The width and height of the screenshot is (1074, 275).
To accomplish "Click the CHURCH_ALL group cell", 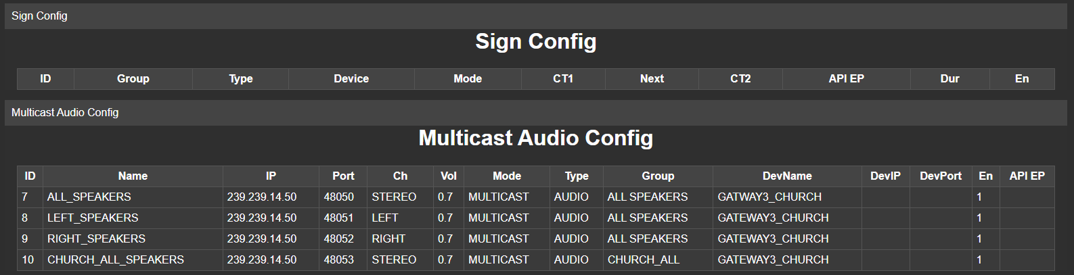I will tap(643, 260).
